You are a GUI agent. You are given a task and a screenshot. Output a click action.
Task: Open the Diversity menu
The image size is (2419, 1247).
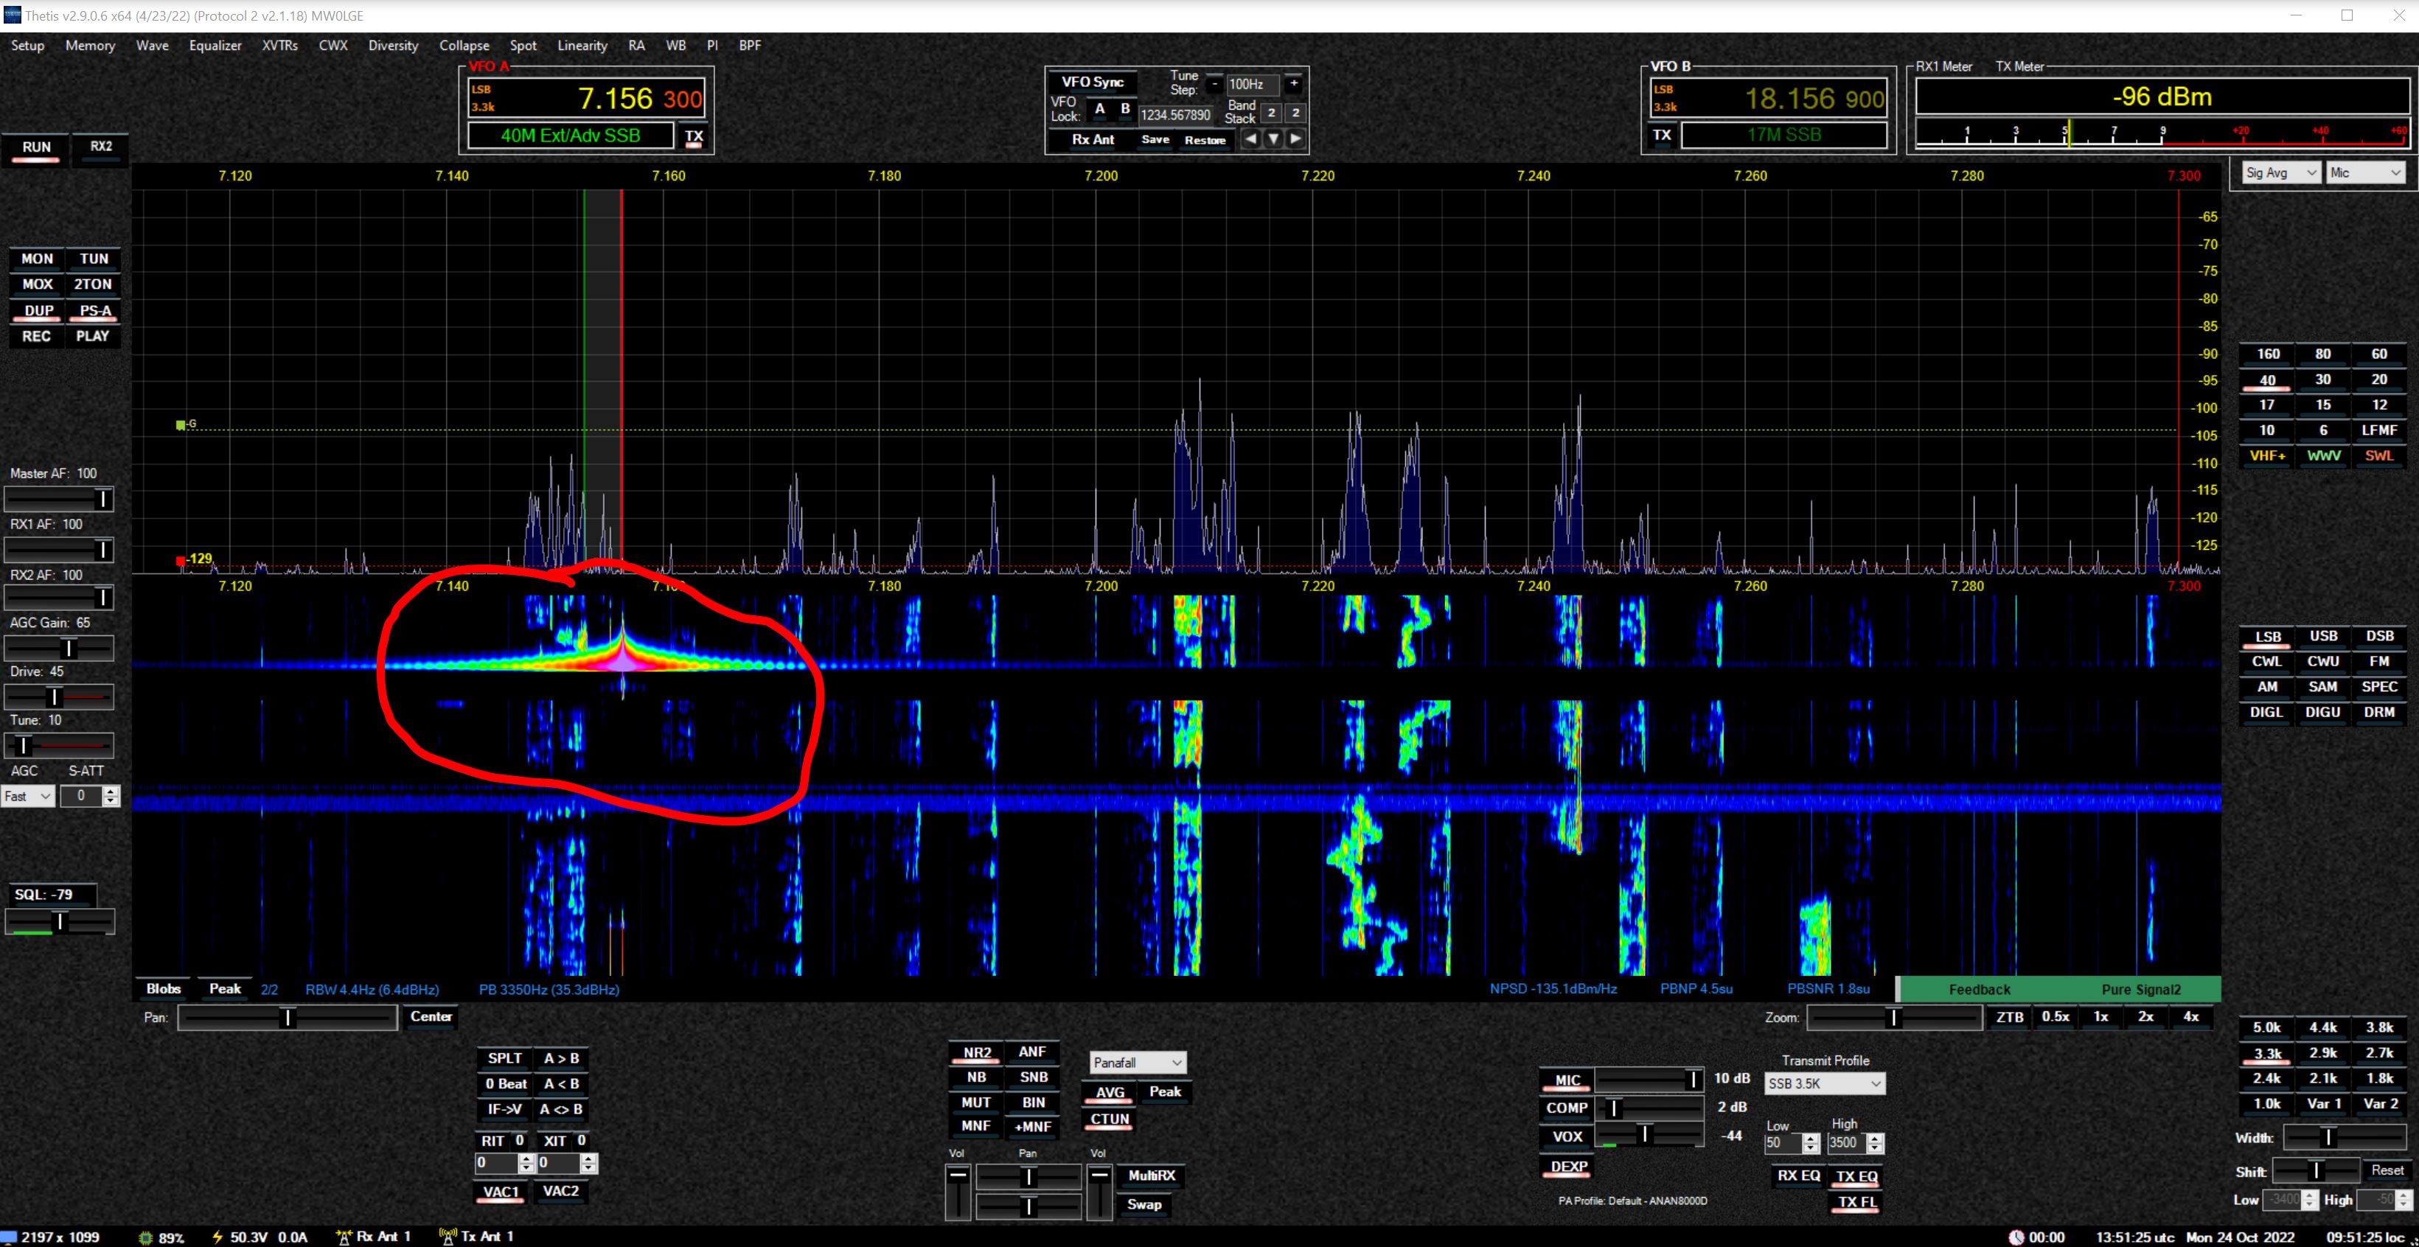click(x=392, y=45)
